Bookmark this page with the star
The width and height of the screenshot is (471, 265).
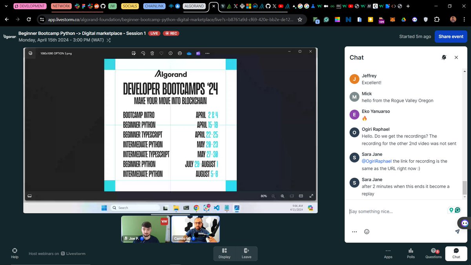300,19
